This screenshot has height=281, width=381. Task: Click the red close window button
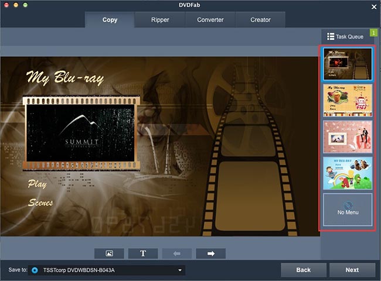pos(6,5)
